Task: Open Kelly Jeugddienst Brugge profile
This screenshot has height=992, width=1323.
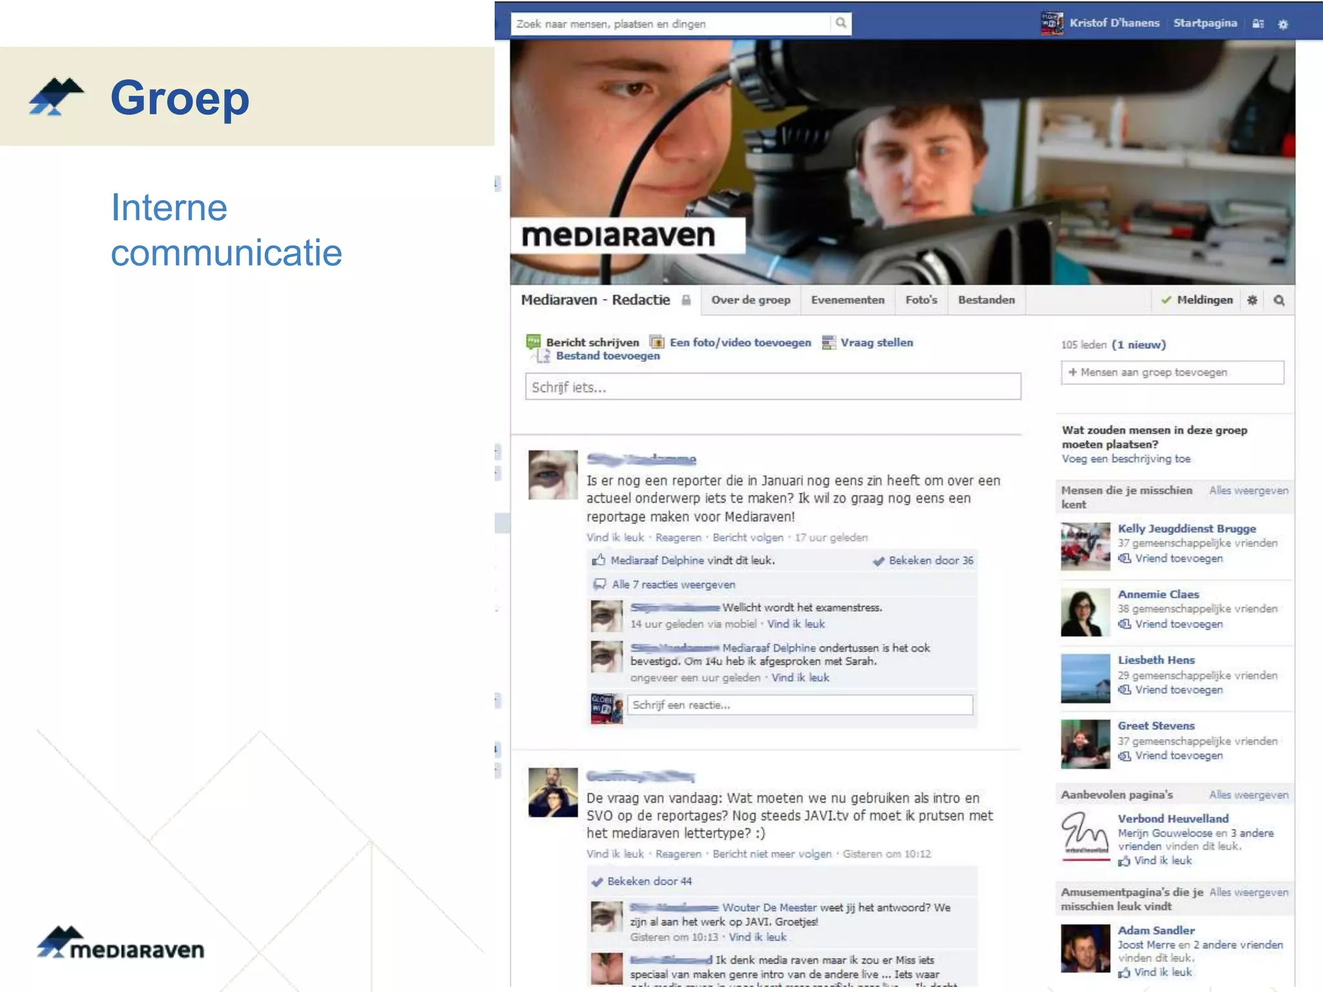Action: (1187, 529)
